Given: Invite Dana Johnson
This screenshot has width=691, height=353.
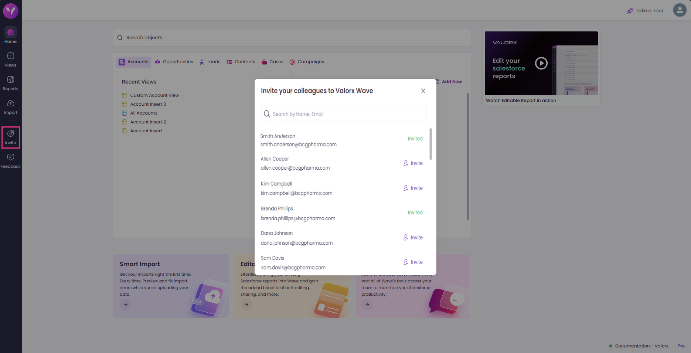Looking at the screenshot, I should (413, 238).
